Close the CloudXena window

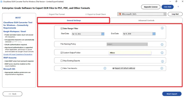pos(182,1)
